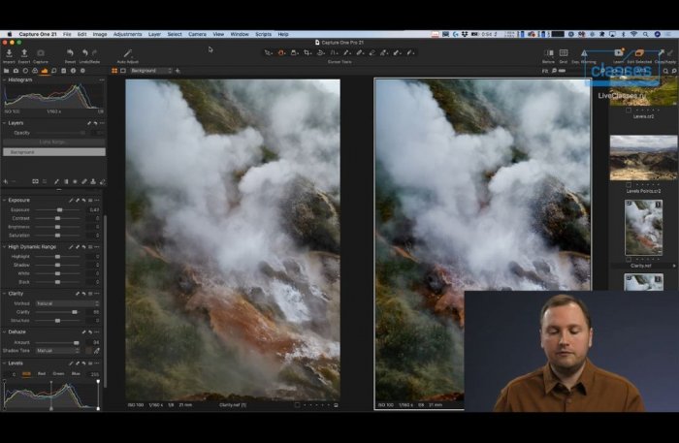
Task: Pick Dehaze shadow tone with eyedropper
Action: coord(97,350)
